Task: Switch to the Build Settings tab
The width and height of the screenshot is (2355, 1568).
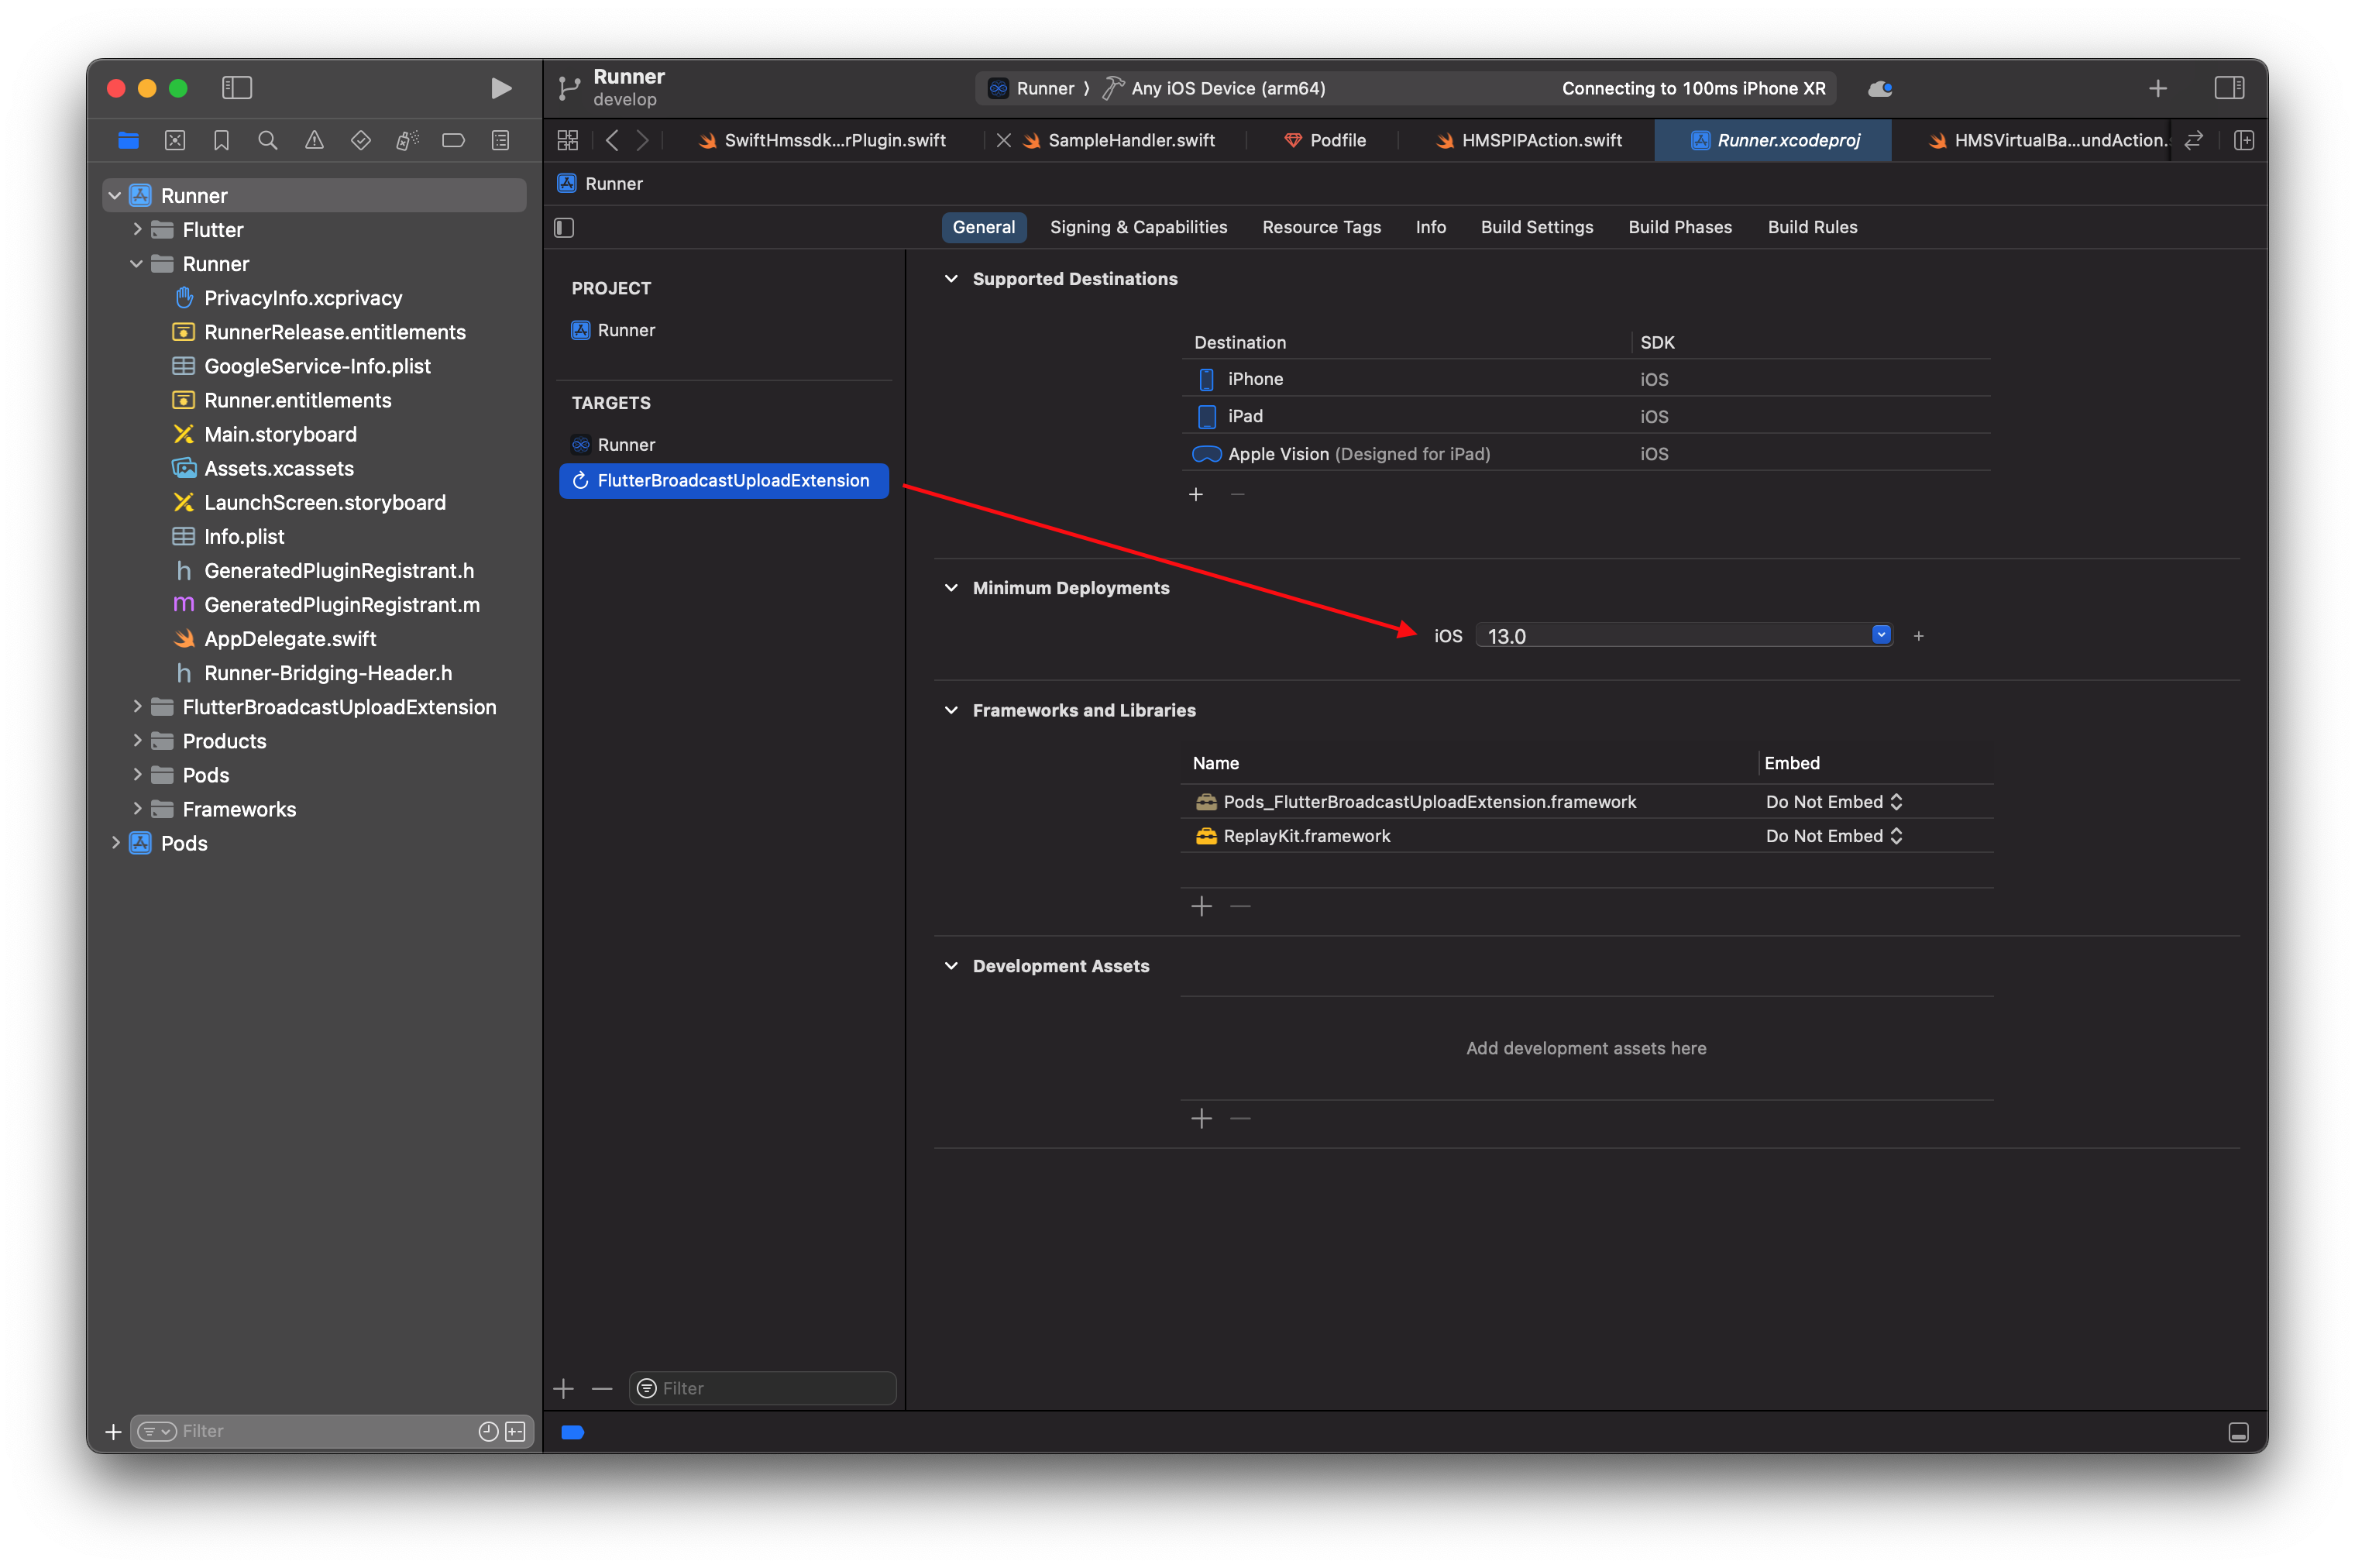Action: coord(1536,227)
